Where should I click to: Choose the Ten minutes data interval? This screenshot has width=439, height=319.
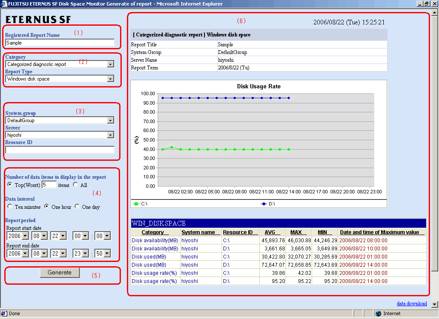(10, 206)
